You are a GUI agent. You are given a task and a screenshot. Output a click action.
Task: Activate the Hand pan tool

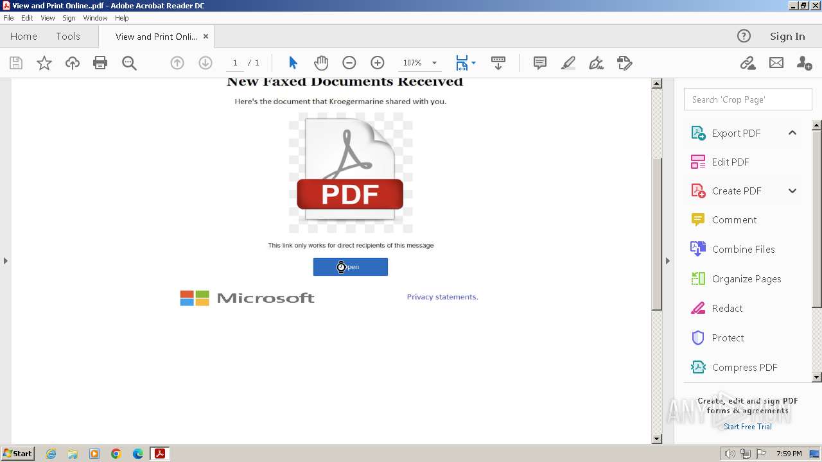(321, 63)
